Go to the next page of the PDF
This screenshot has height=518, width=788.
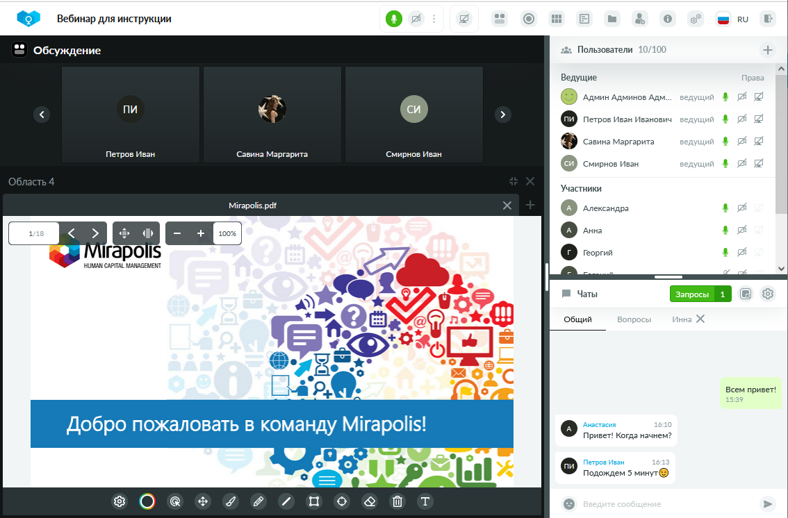95,233
